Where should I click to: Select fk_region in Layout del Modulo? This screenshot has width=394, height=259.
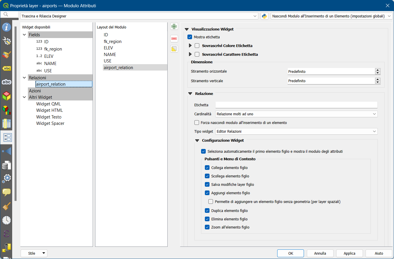coord(112,42)
